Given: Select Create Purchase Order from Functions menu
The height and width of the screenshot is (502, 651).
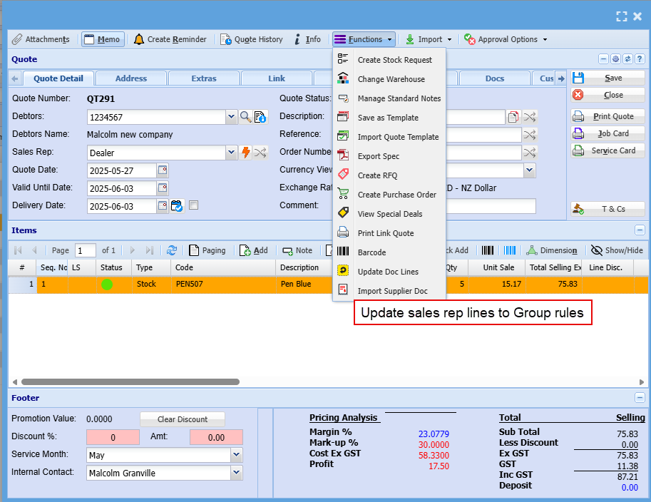Looking at the screenshot, I should click(396, 195).
